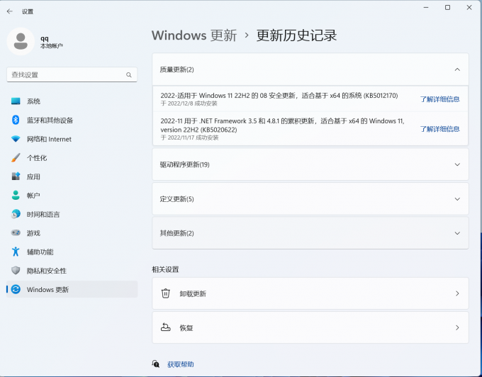Viewport: 482px width, 377px height.
Task: Click the 个性化 paintbrush icon
Action: 16,157
